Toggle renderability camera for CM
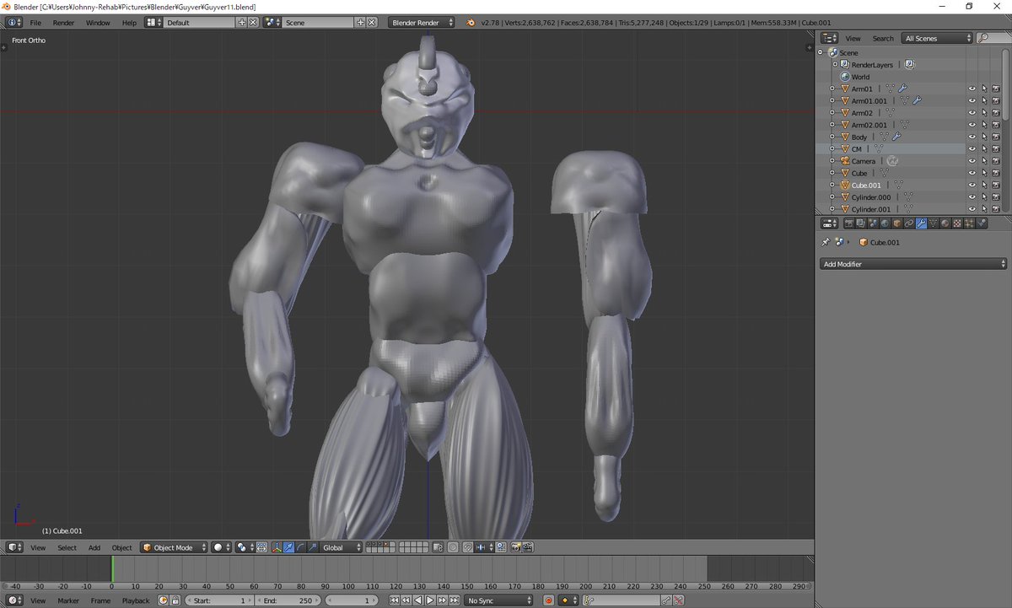Image resolution: width=1012 pixels, height=608 pixels. [x=996, y=149]
